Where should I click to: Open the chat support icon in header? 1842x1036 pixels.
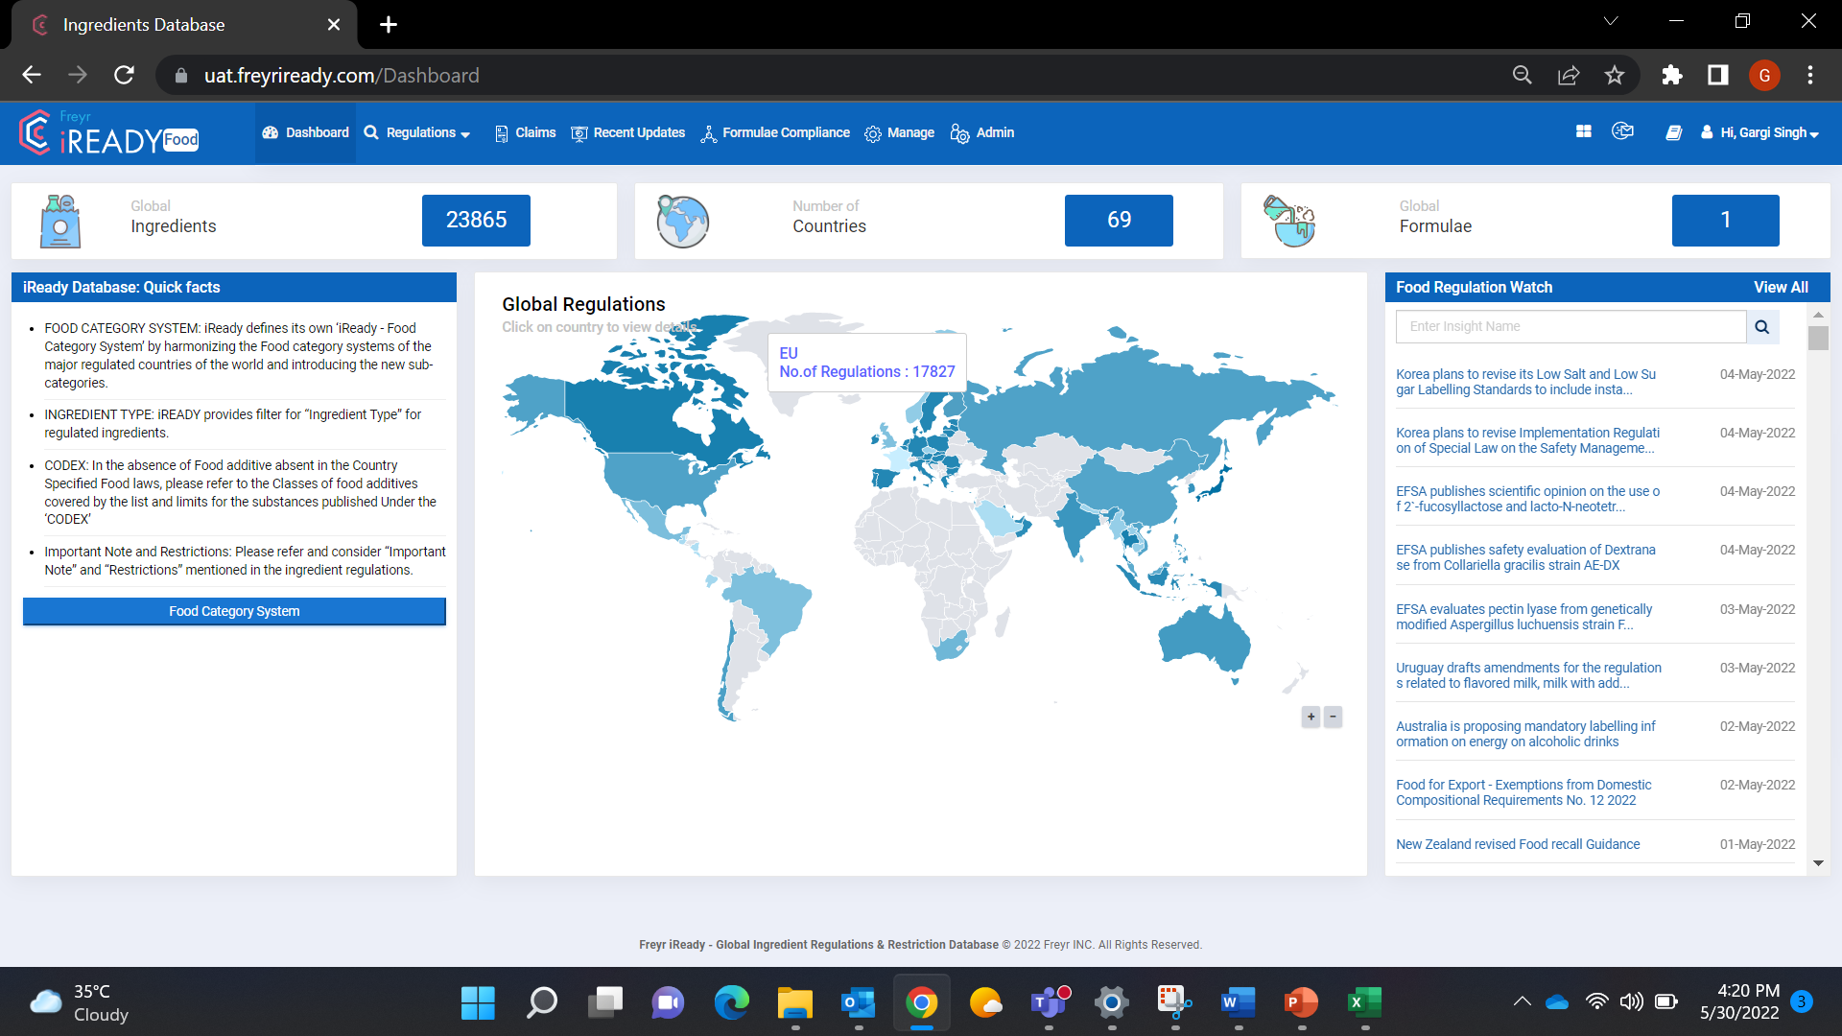pyautogui.click(x=1623, y=131)
